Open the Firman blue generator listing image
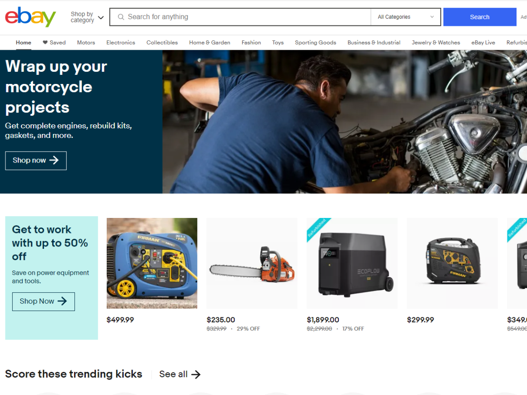The height and width of the screenshot is (395, 527). click(x=152, y=263)
